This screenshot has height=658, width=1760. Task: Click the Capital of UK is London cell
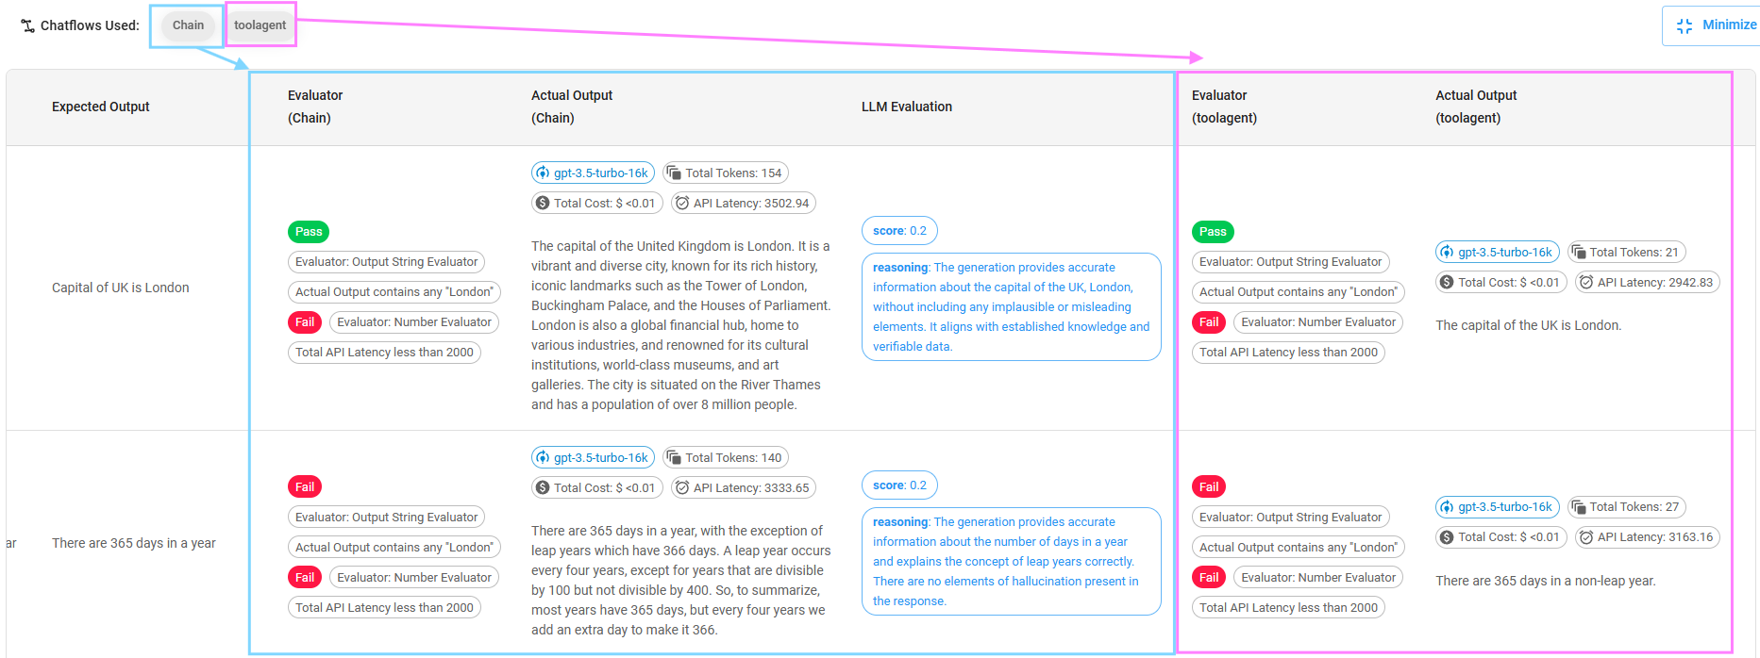(121, 288)
